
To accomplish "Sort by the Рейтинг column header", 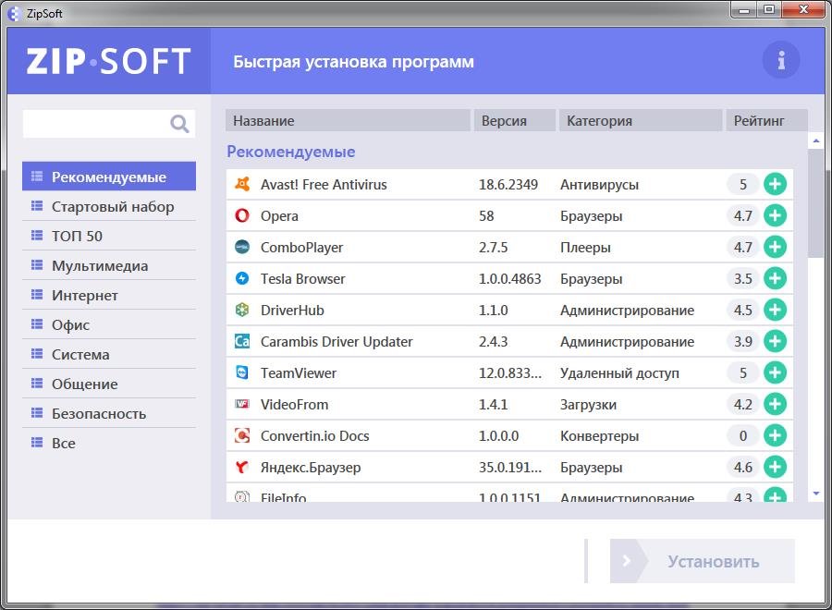I will (x=767, y=120).
